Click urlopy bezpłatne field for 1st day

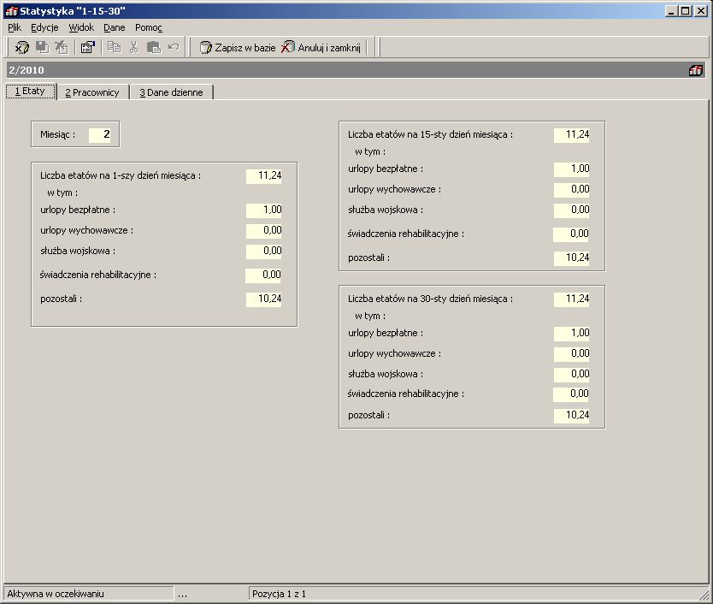[263, 210]
